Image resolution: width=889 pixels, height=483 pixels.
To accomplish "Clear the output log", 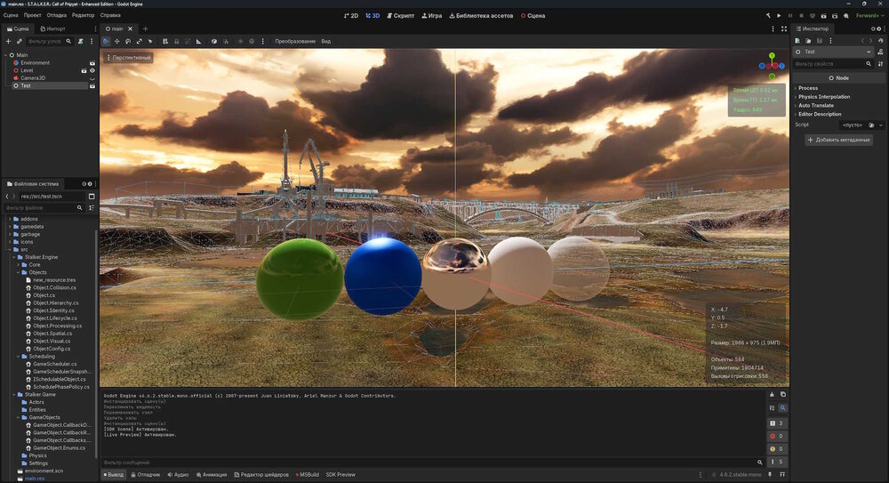I will click(x=772, y=394).
